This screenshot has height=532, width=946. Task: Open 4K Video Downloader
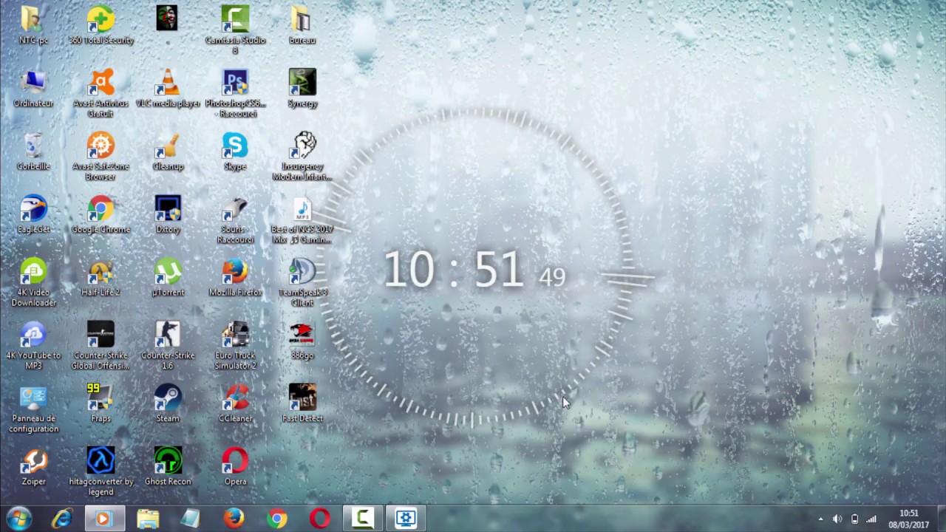pyautogui.click(x=33, y=271)
